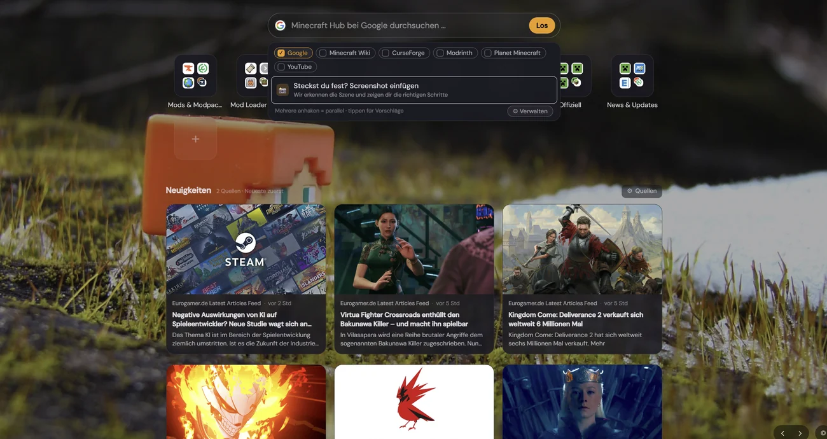
Task: Click the 'vor 5 Std' timestamp on Virtua Fighter card
Action: point(448,303)
